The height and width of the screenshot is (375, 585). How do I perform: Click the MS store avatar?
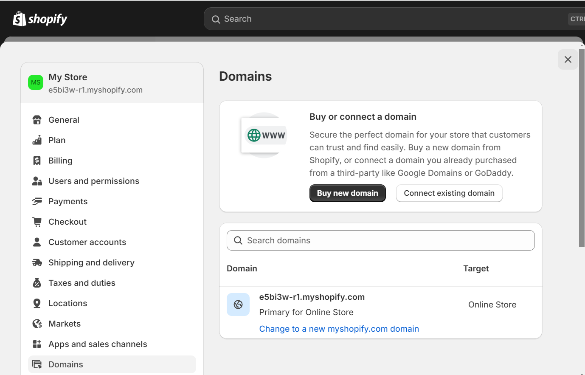coord(36,82)
